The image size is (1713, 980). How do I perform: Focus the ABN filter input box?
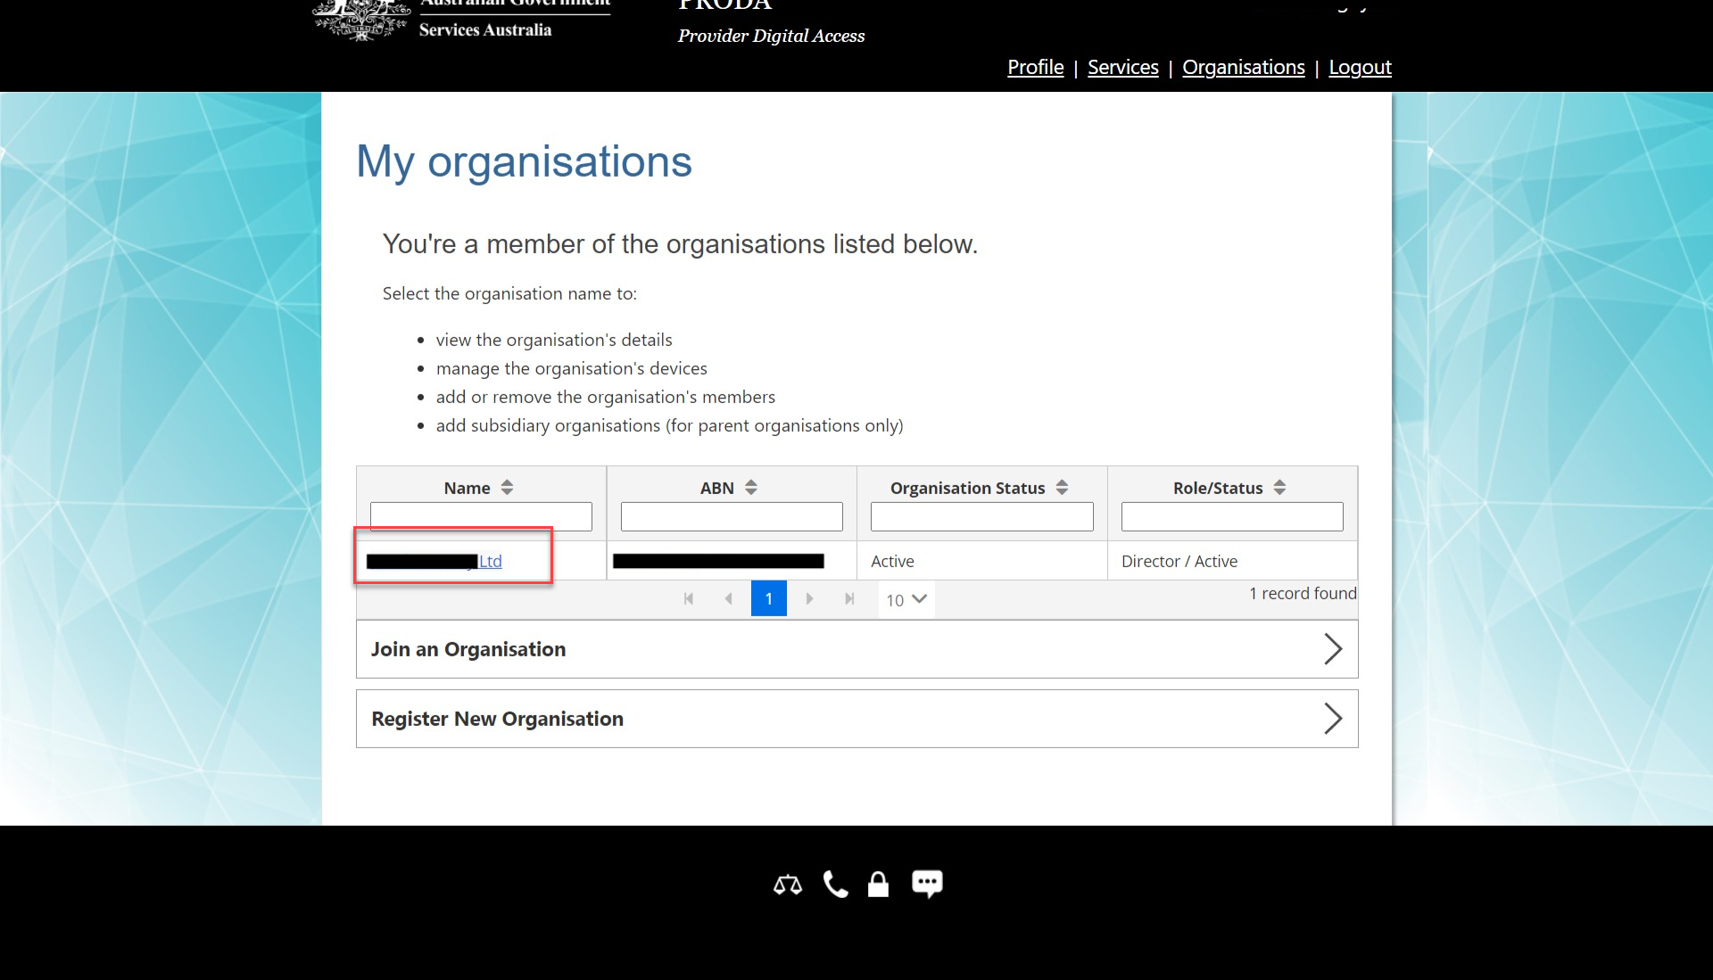(x=732, y=517)
